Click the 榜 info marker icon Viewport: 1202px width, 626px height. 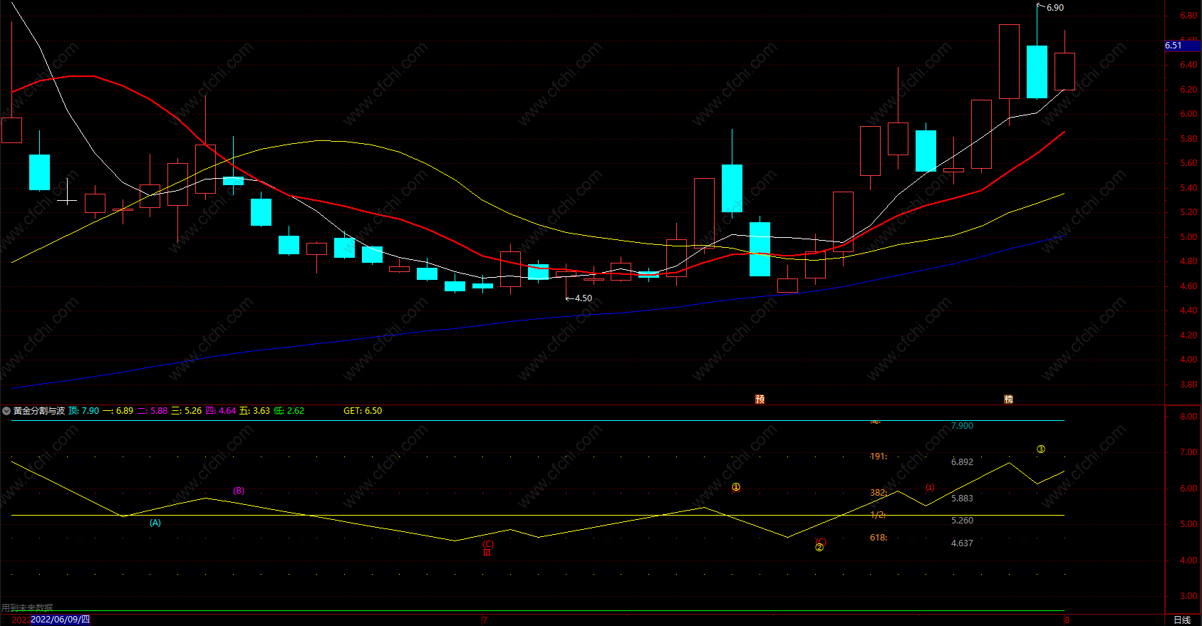[1008, 400]
